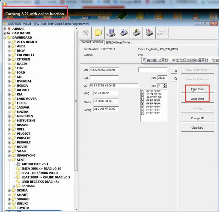Click the CS field with hex bytes
219x212 pixels.
(114, 86)
